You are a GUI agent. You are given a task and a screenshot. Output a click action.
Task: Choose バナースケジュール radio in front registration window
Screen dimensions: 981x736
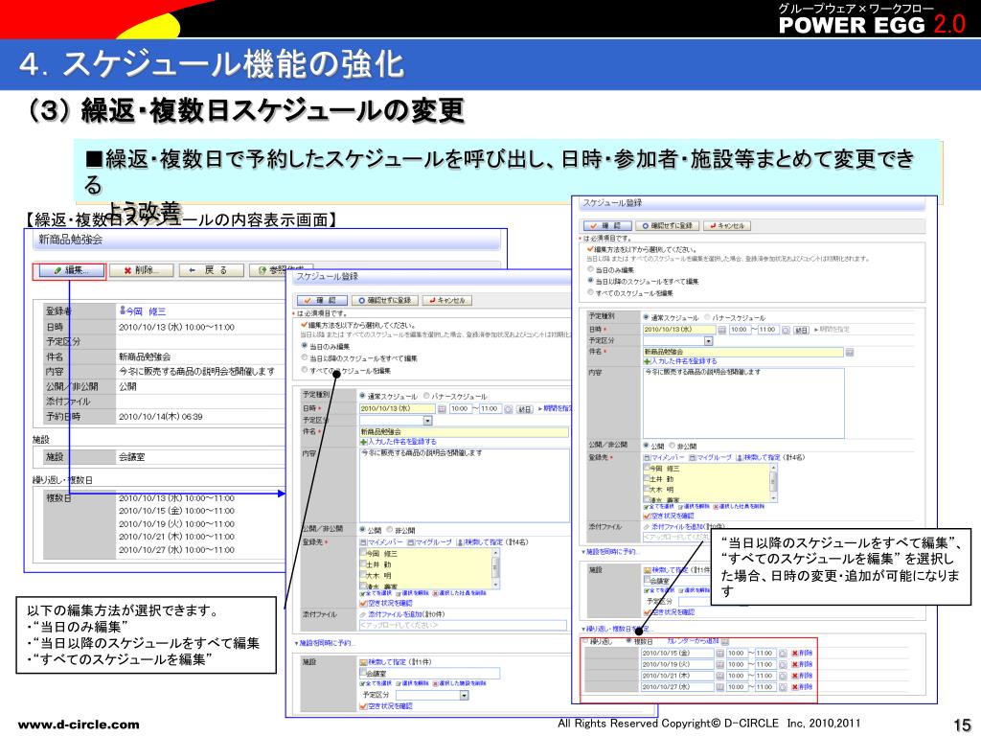pos(708,317)
